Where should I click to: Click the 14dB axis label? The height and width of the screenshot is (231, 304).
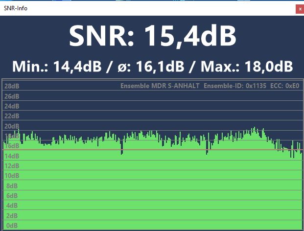click(12, 156)
